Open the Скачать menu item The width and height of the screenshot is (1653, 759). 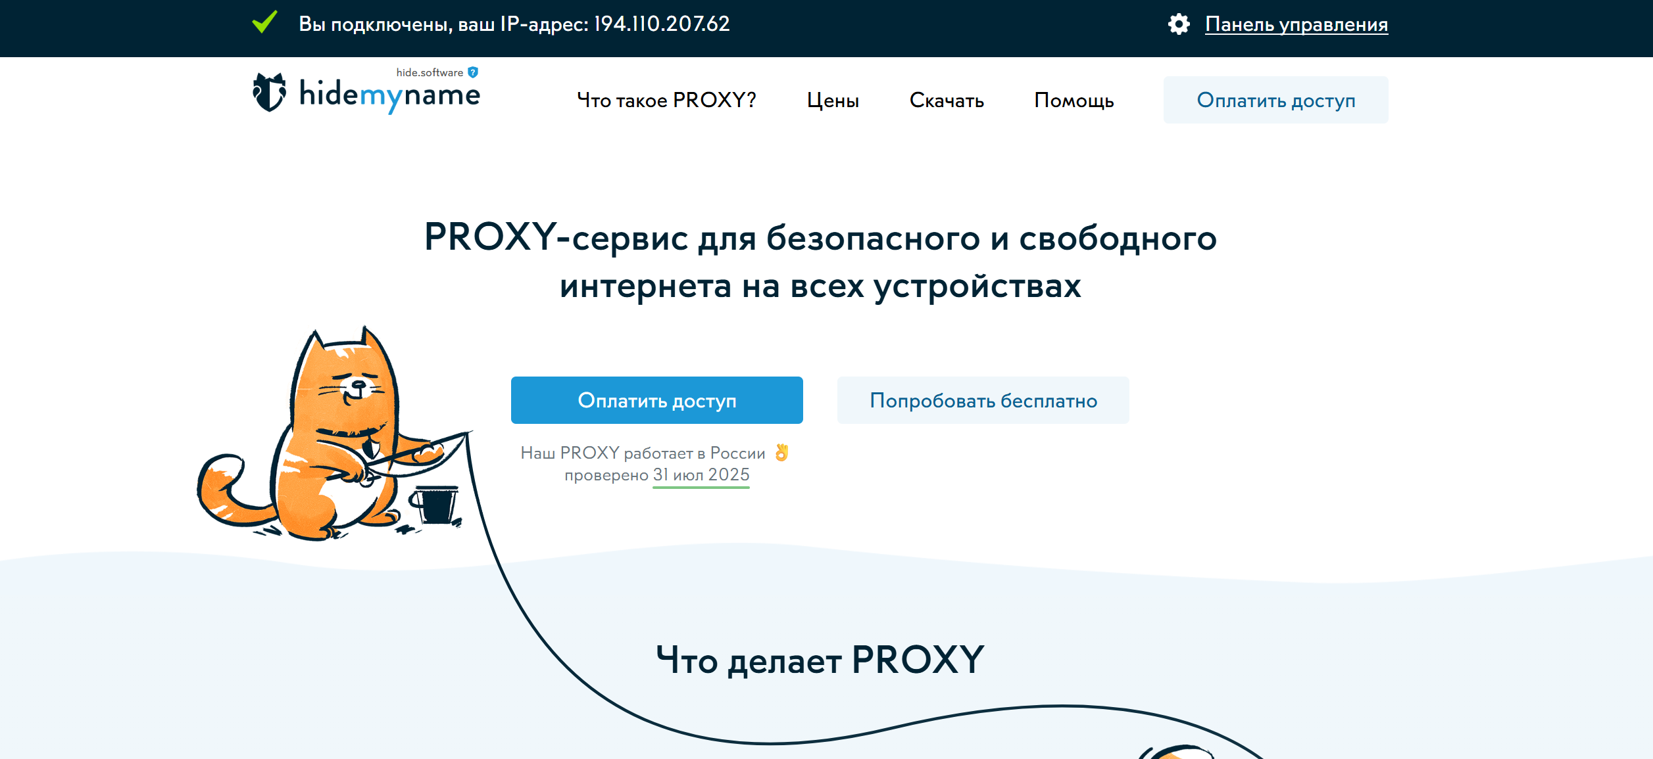coord(947,101)
